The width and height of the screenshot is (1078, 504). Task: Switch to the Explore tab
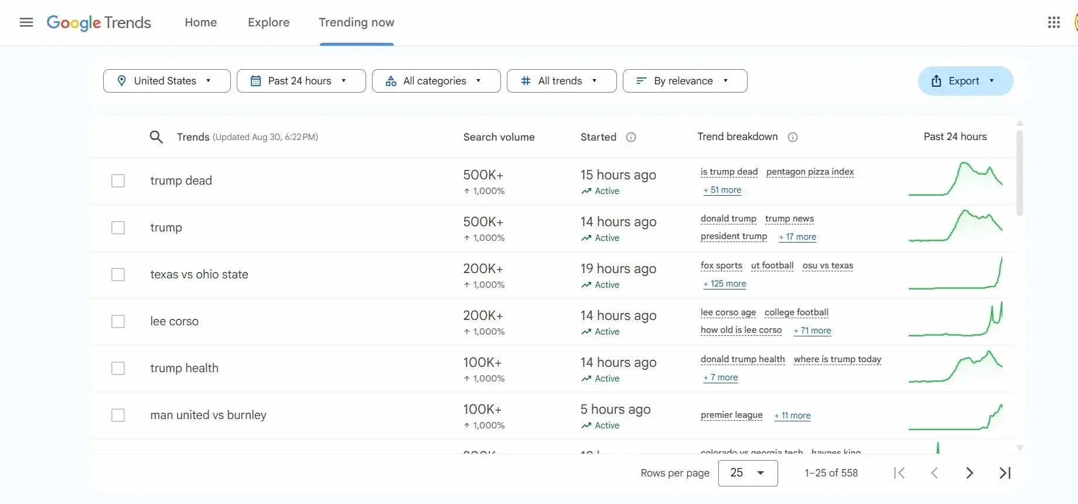click(269, 22)
